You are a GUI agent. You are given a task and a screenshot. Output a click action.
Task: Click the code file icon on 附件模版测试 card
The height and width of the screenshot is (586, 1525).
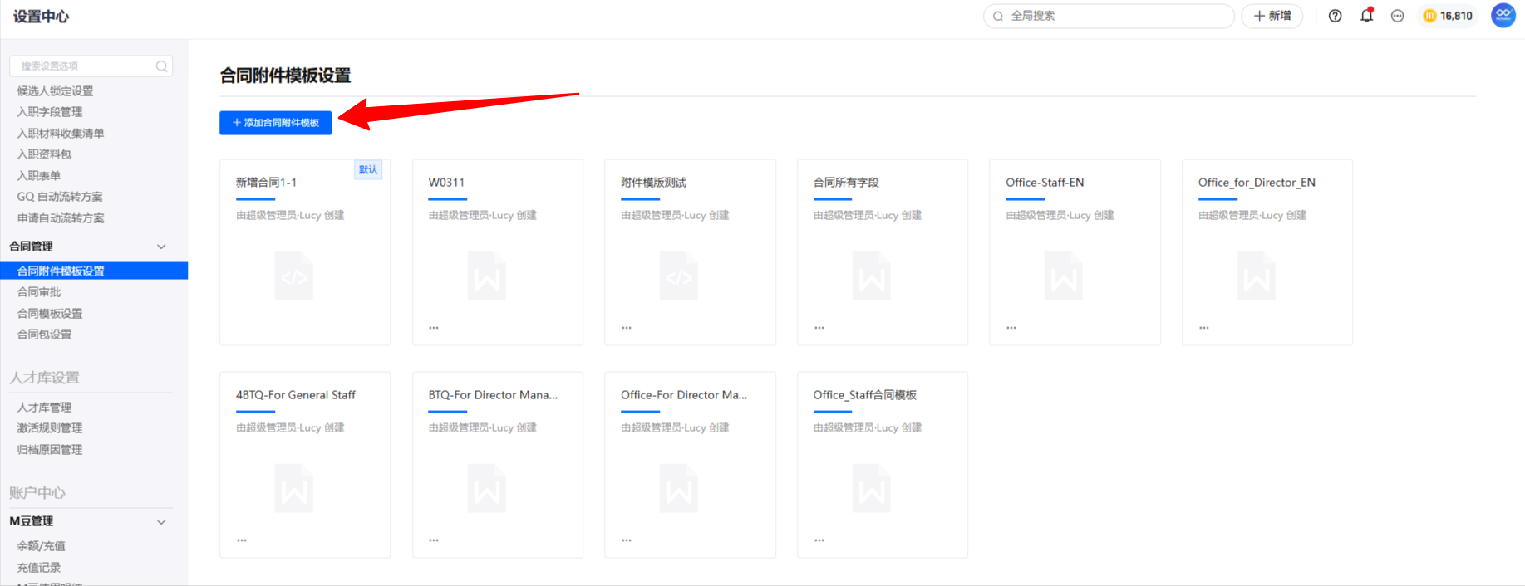coord(679,276)
